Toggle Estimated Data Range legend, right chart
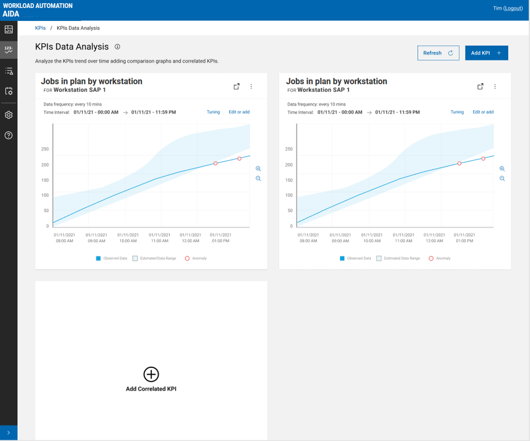This screenshot has width=530, height=441. [x=398, y=258]
